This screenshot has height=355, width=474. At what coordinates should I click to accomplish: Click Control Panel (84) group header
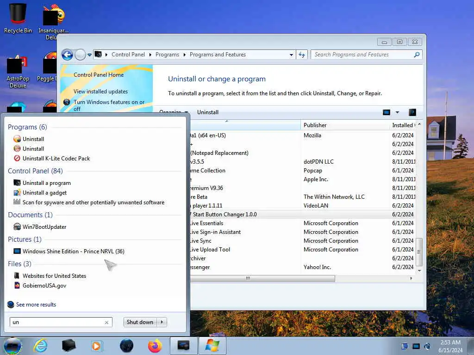[35, 171]
